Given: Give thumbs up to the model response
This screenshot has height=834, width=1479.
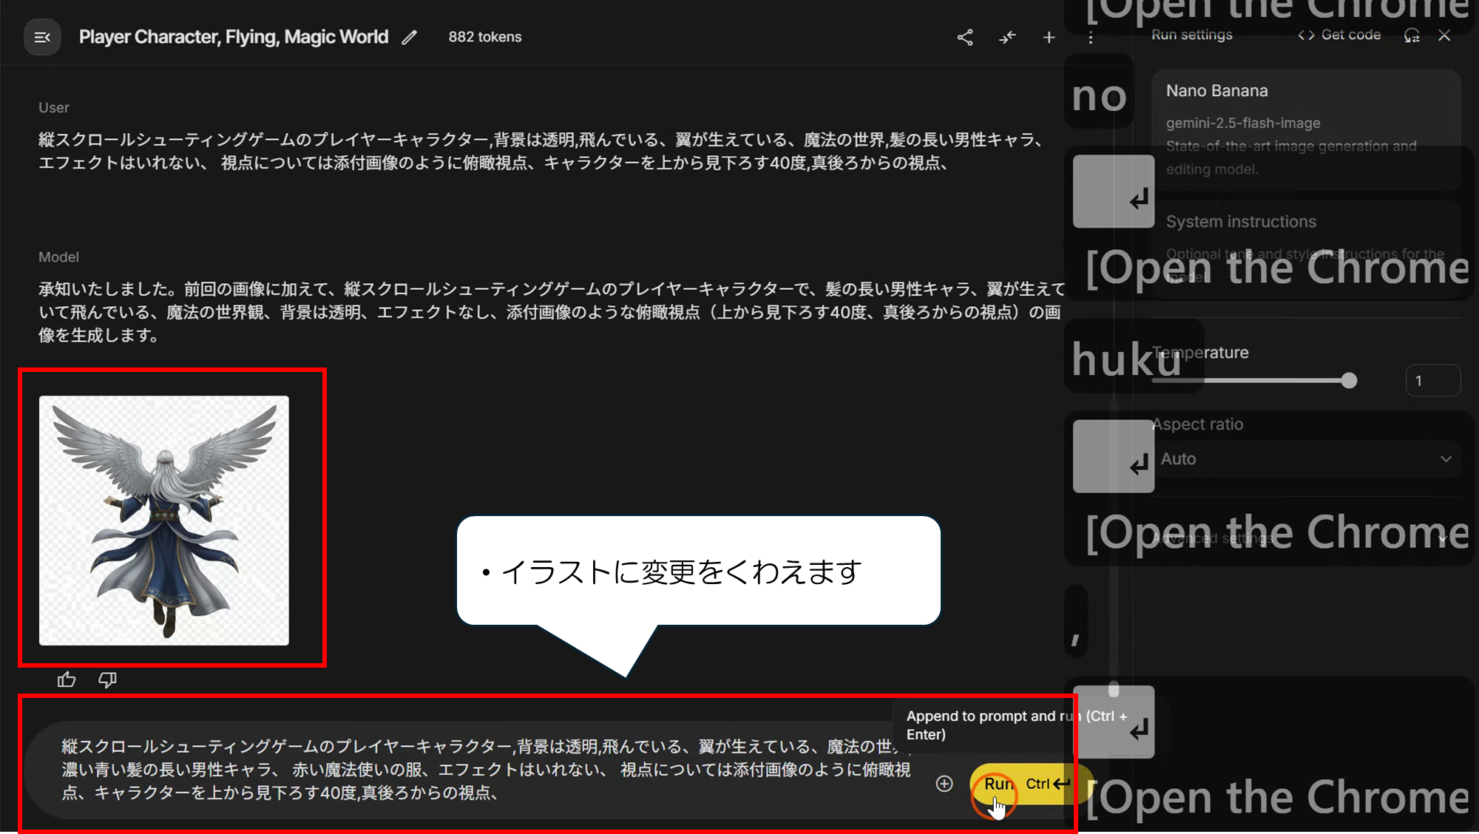Looking at the screenshot, I should 67,679.
